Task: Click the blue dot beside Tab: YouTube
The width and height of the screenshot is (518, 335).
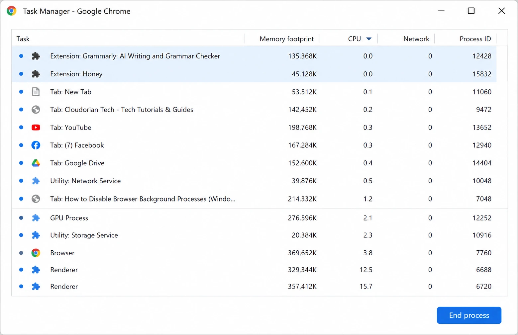Action: [x=21, y=127]
